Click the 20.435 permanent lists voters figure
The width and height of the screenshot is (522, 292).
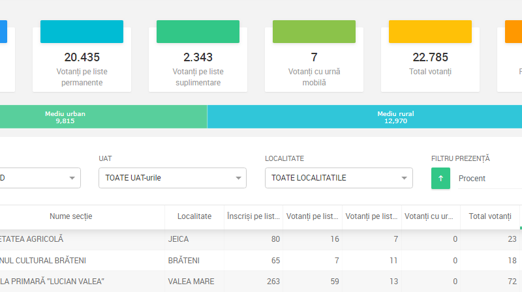[x=82, y=57]
